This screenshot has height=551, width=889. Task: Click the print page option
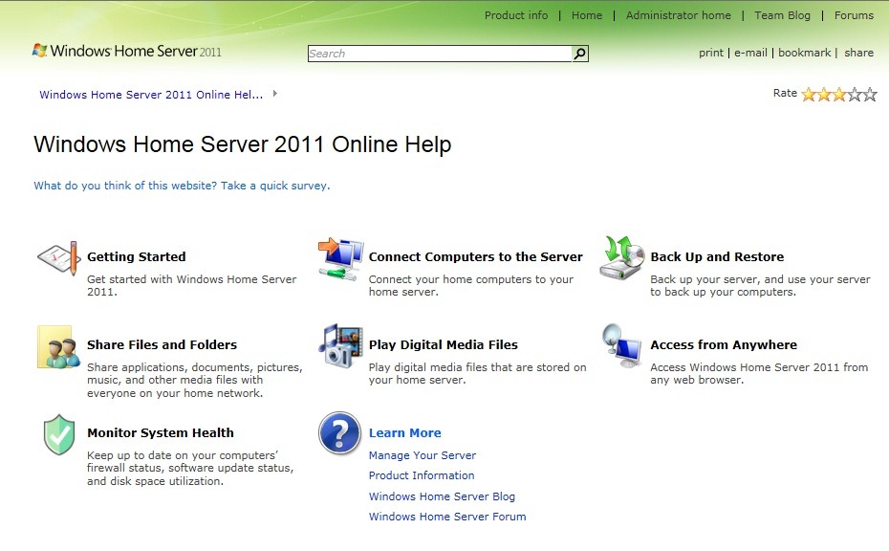click(x=711, y=53)
